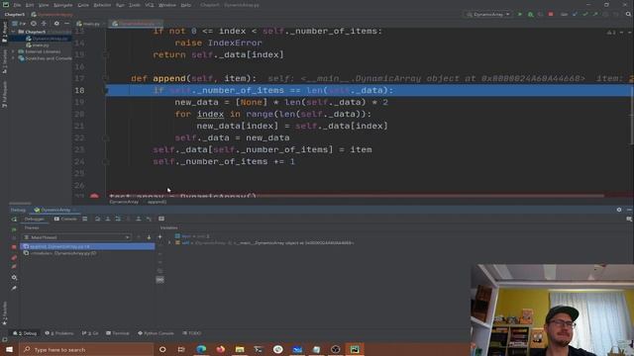Image resolution: width=634 pixels, height=356 pixels.
Task: Open the MainThread dropdown in Frames panel
Action: click(77, 237)
